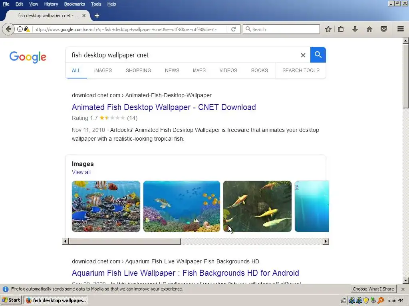Click the page scrollbar down arrow
The height and width of the screenshot is (306, 409).
pyautogui.click(x=406, y=280)
